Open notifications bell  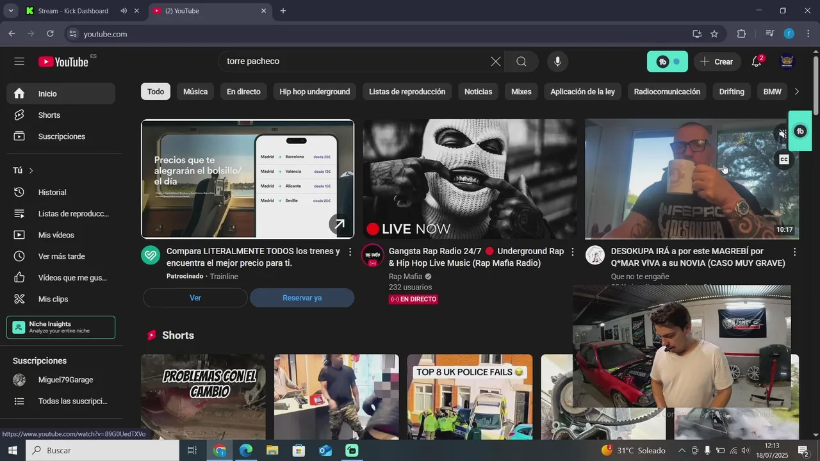(757, 61)
